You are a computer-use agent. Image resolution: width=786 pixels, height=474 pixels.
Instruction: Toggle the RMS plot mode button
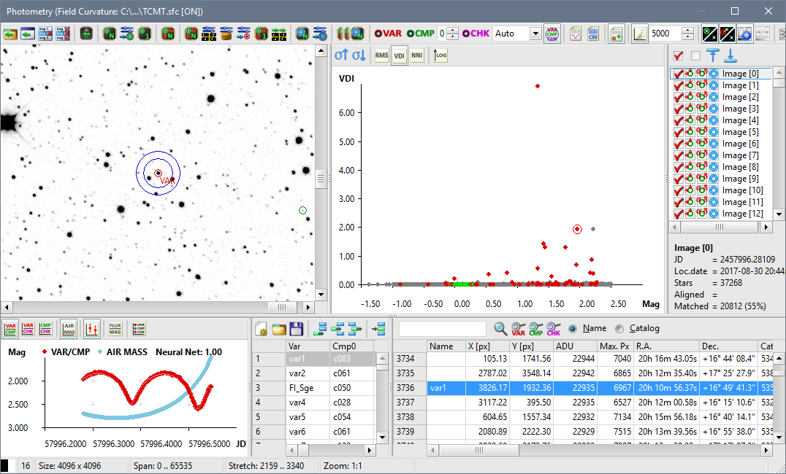tap(381, 55)
